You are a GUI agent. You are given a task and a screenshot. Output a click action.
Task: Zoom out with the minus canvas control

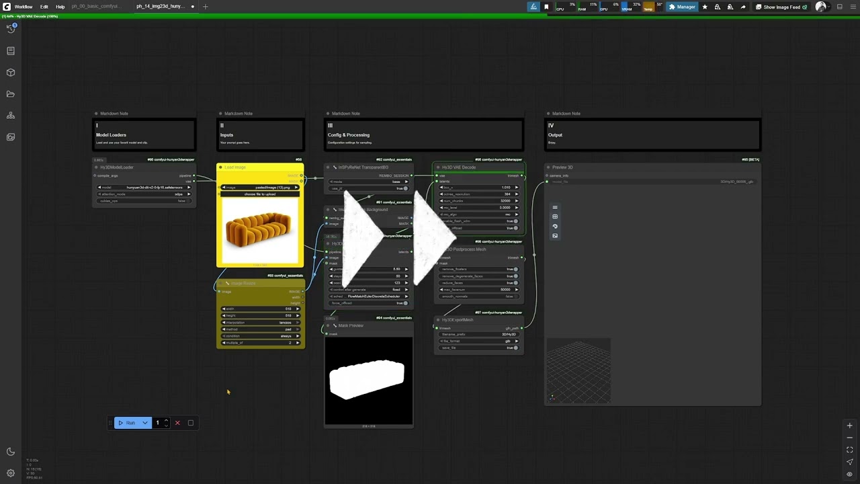[x=849, y=438]
